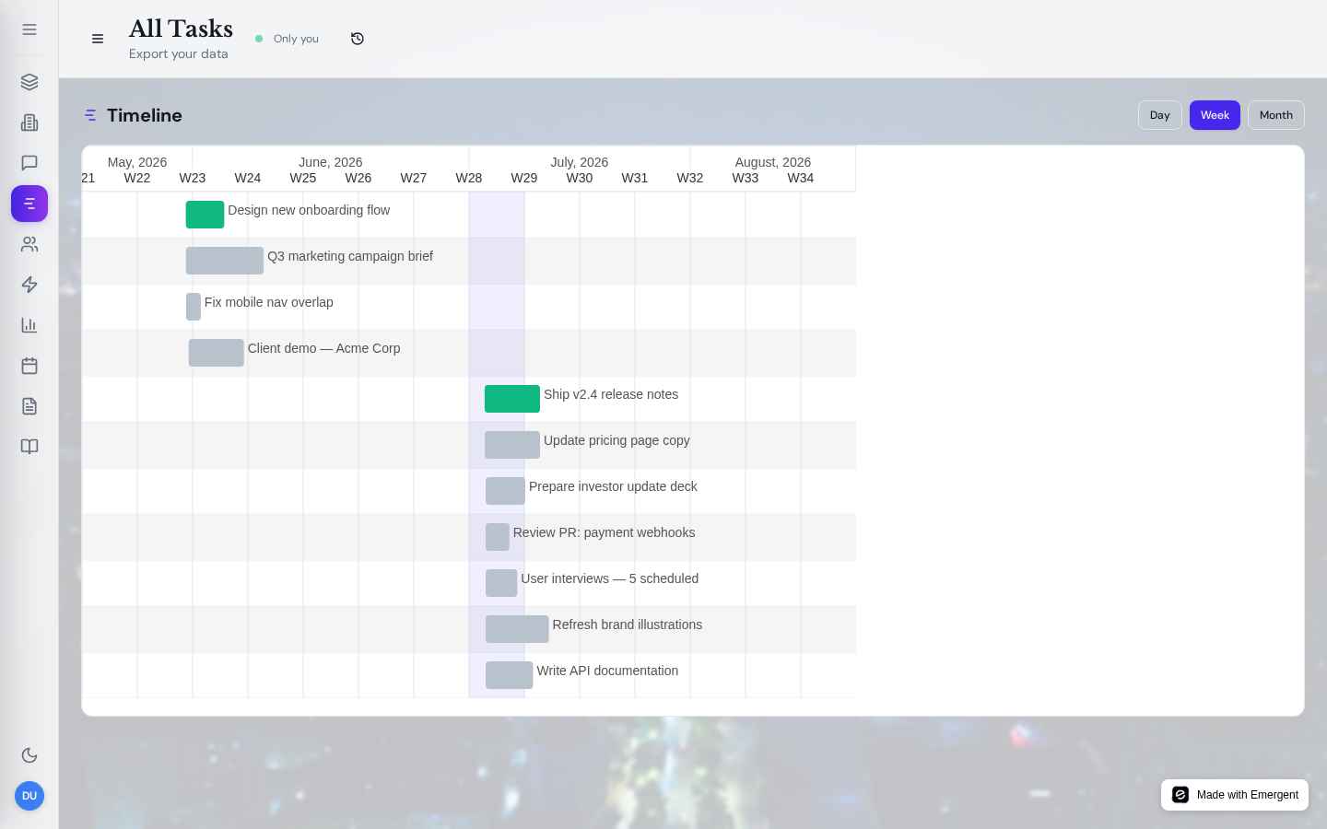Open the document file icon in sidebar
This screenshot has height=829, width=1327.
click(29, 406)
